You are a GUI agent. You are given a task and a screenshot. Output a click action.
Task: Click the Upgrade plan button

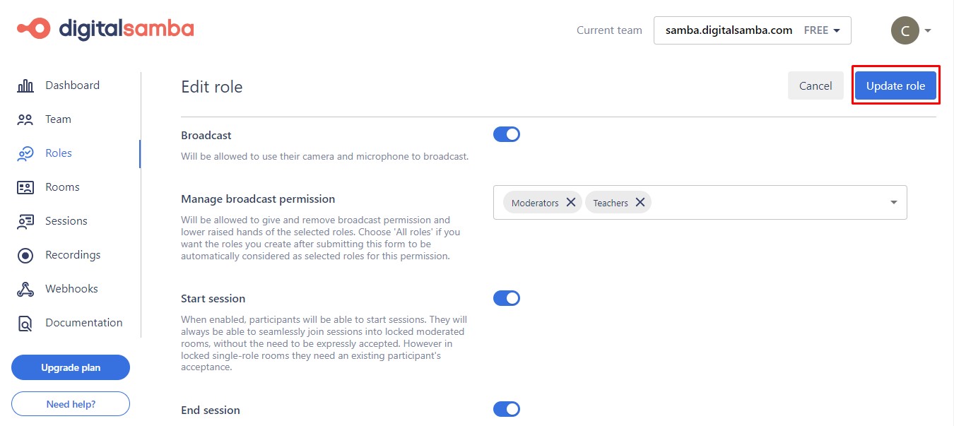[70, 367]
